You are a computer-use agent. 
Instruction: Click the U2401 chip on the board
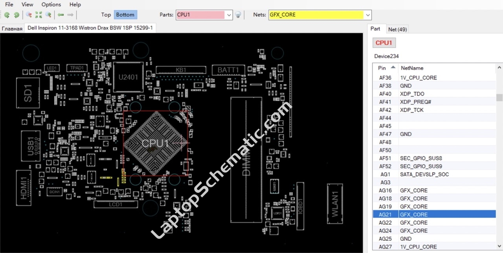129,77
